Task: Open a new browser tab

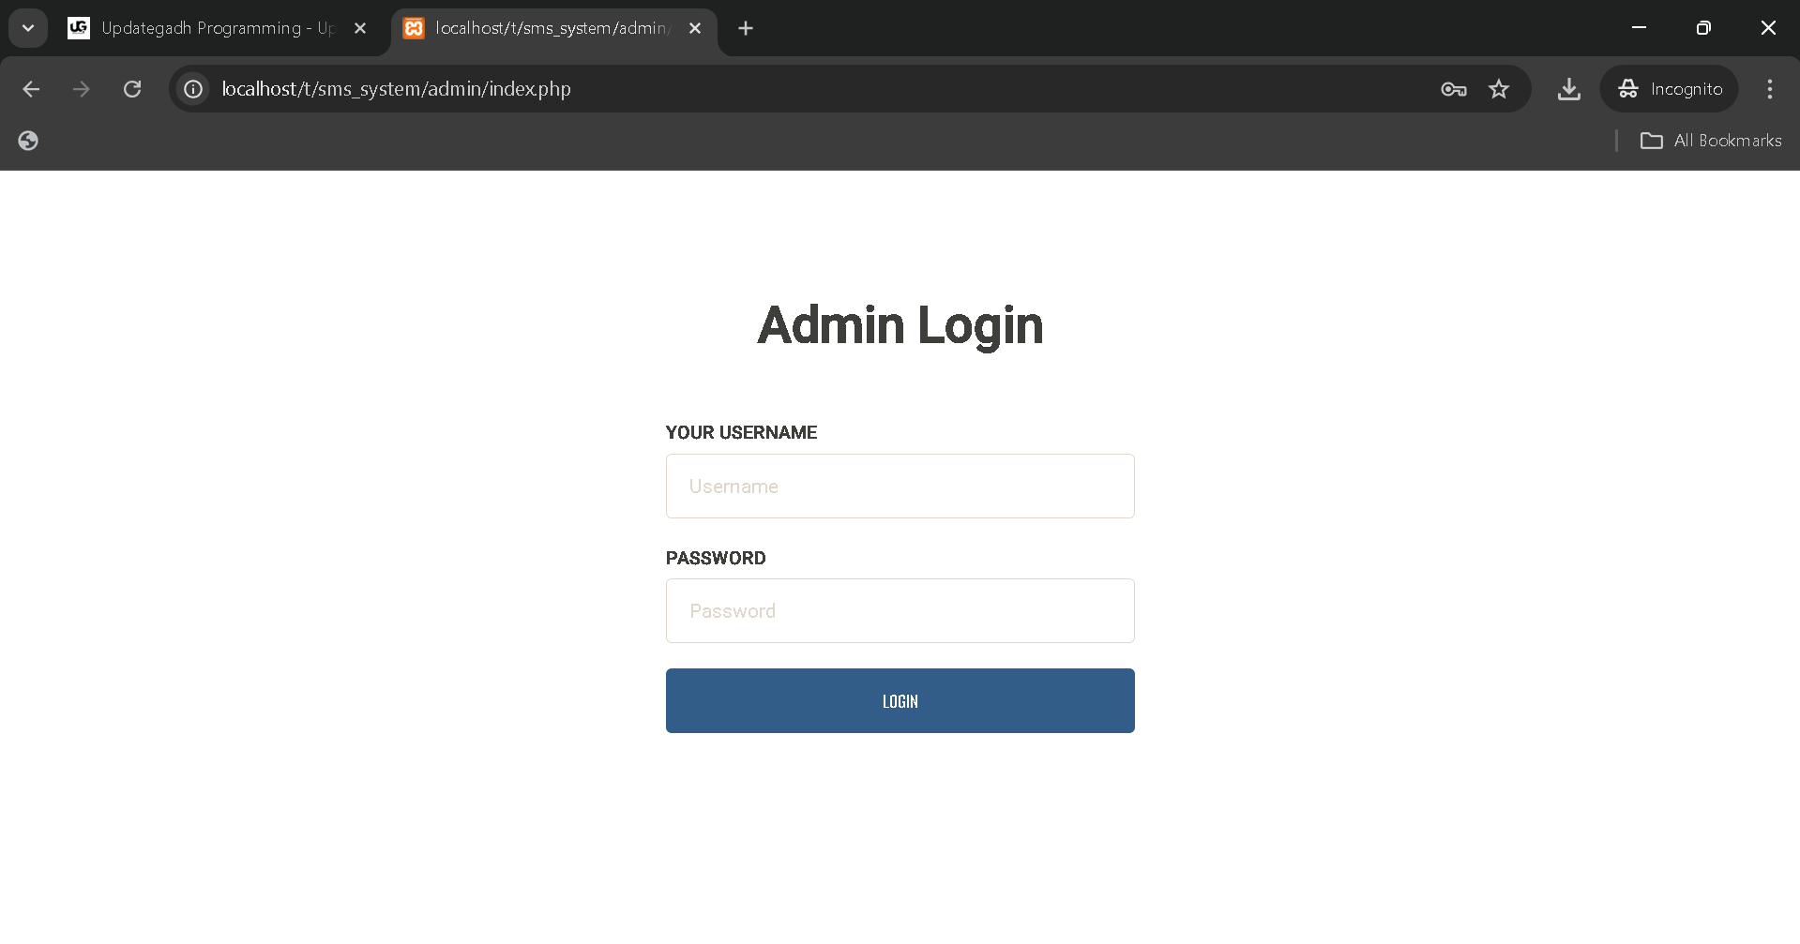Action: pos(746,28)
